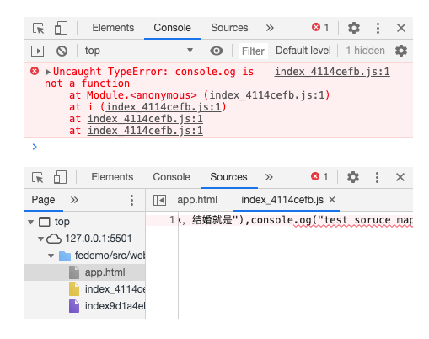Select Console tab in upper DevTools panel
This screenshot has height=339, width=429.
[x=172, y=28]
